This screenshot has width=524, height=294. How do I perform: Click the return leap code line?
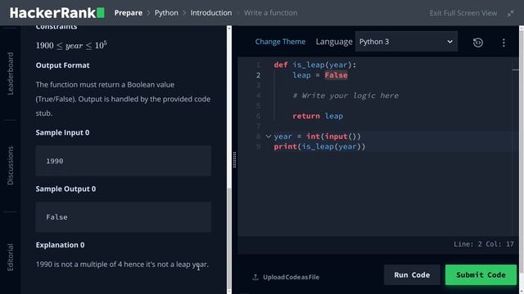(318, 116)
